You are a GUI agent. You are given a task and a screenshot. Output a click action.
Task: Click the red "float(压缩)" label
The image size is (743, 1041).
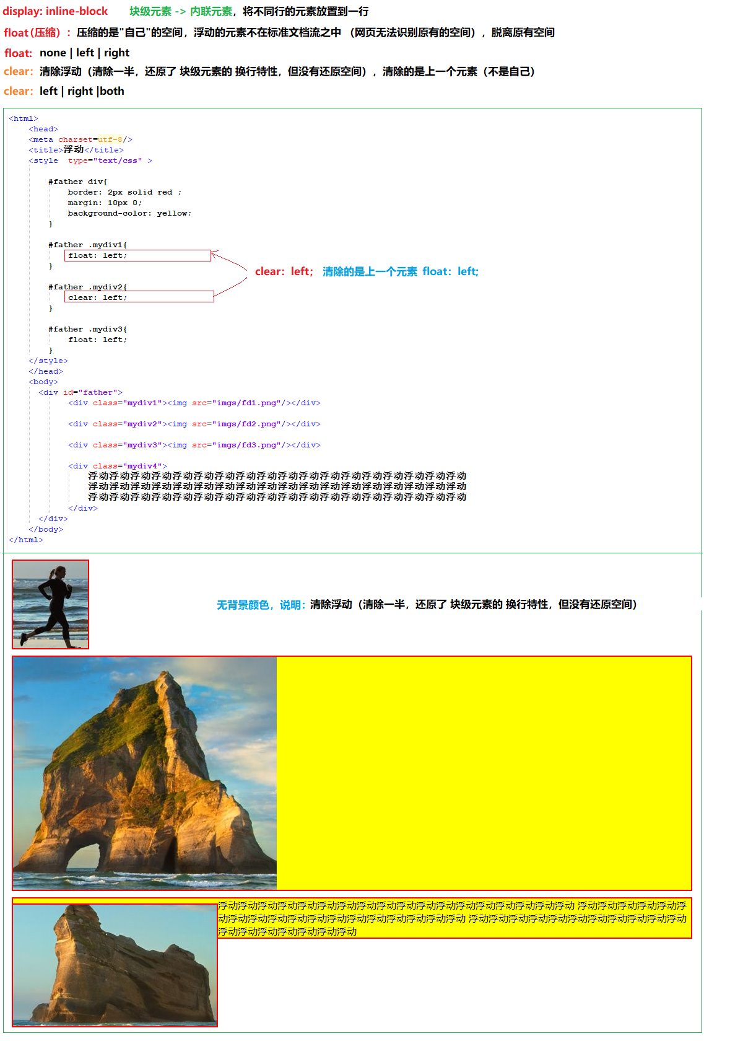click(x=32, y=33)
